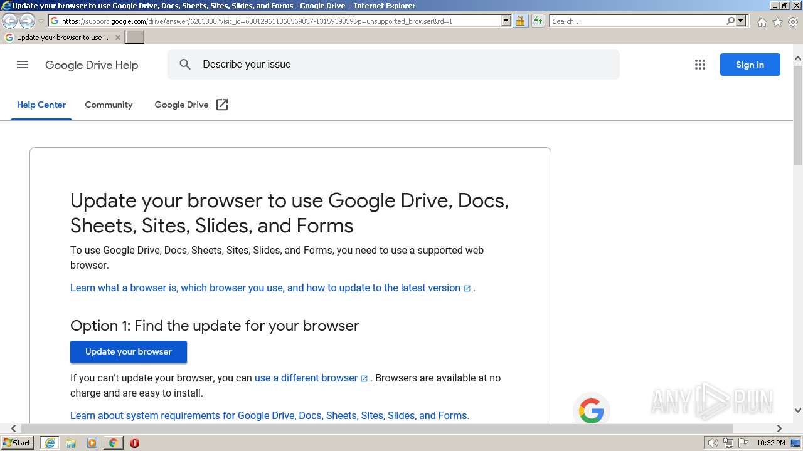This screenshot has width=803, height=451.
Task: Open the Google Drive external link tab
Action: (191, 105)
